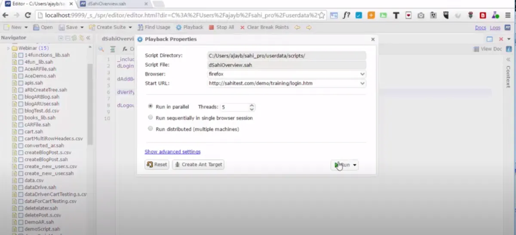Check the cart.sah checkbox

tap(21, 132)
